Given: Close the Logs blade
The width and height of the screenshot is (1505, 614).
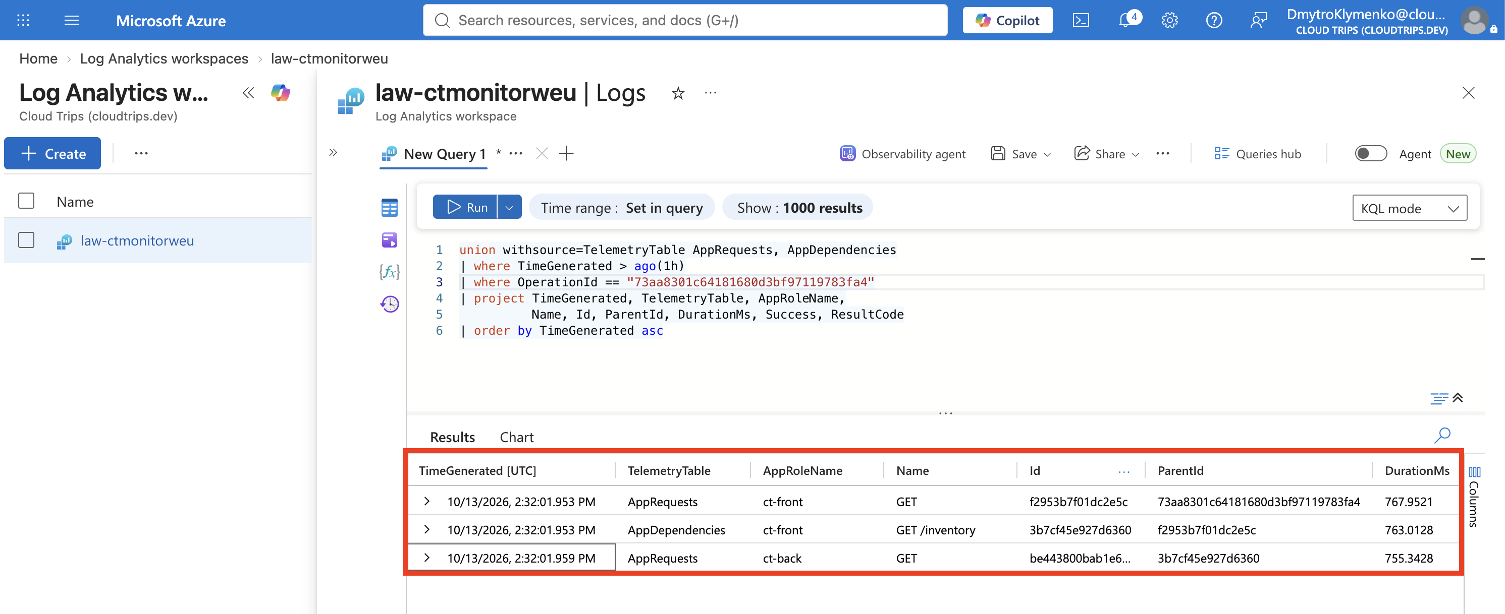Looking at the screenshot, I should [1468, 93].
